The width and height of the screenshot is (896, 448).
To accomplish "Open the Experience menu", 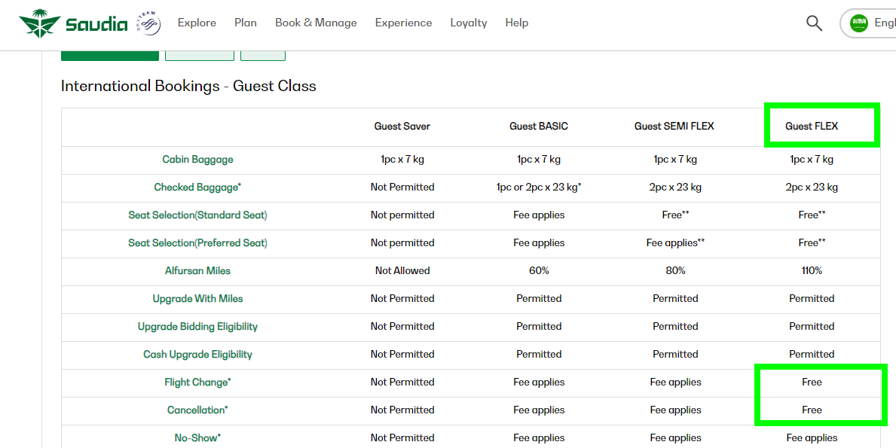I will 403,23.
